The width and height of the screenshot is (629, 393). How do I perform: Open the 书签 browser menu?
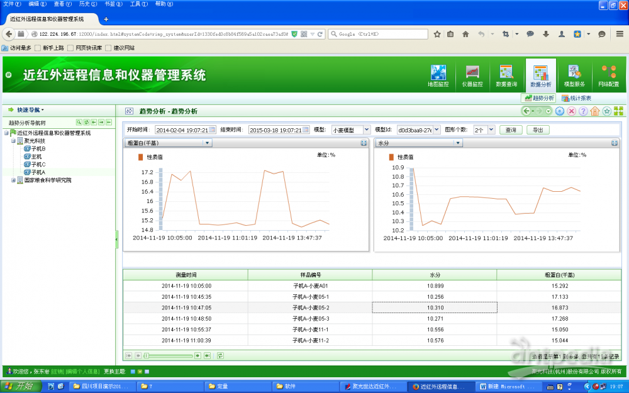pyautogui.click(x=109, y=4)
